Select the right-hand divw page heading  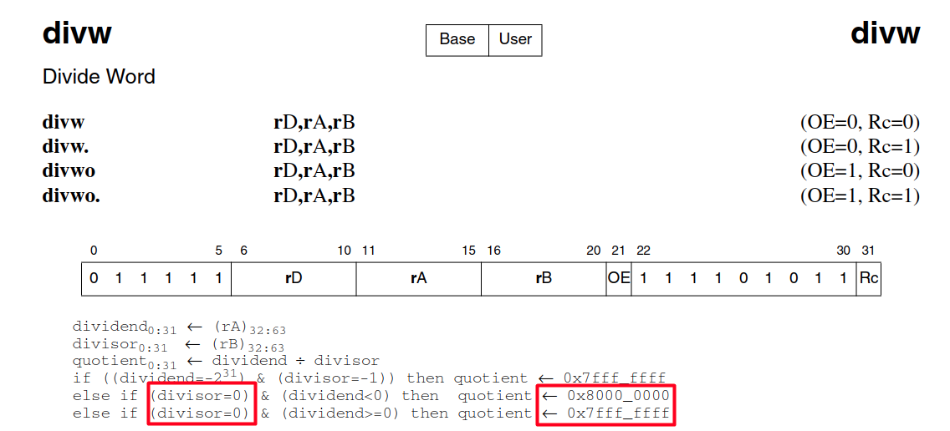(x=885, y=32)
